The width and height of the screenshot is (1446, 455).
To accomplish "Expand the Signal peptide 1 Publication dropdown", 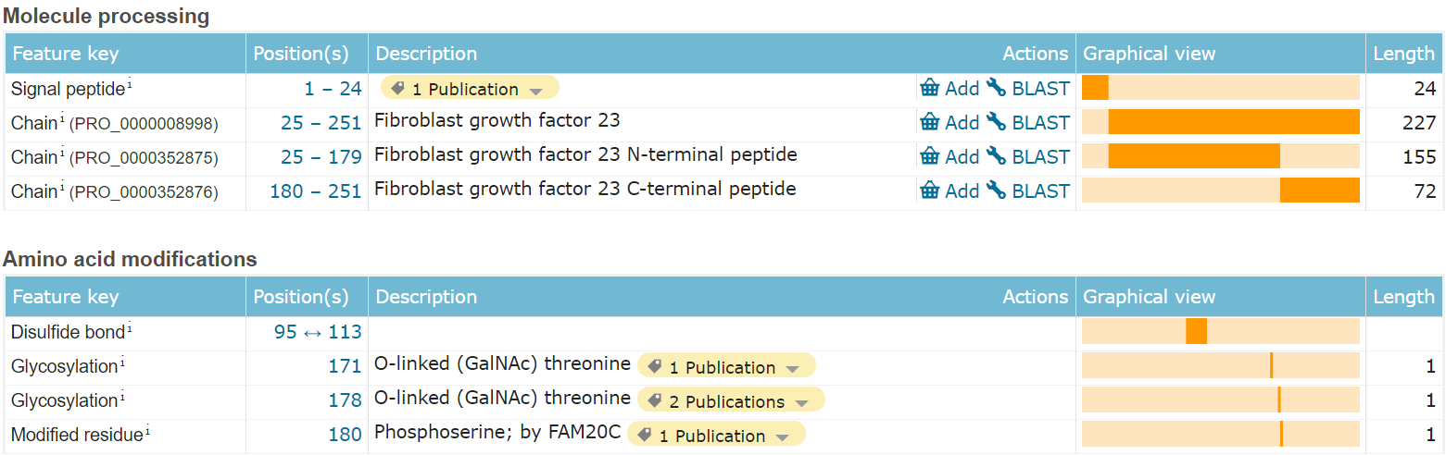I will [x=535, y=90].
